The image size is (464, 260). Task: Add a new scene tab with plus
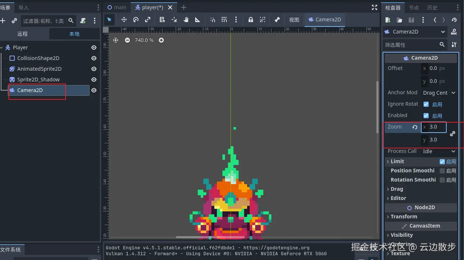[x=184, y=7]
